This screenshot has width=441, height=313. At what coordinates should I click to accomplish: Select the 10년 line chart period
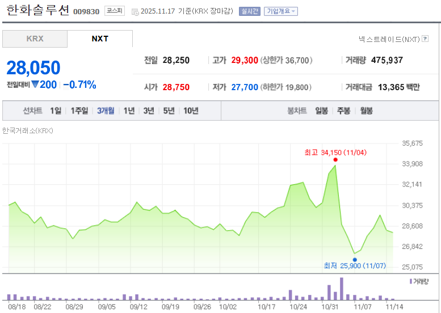(191, 111)
